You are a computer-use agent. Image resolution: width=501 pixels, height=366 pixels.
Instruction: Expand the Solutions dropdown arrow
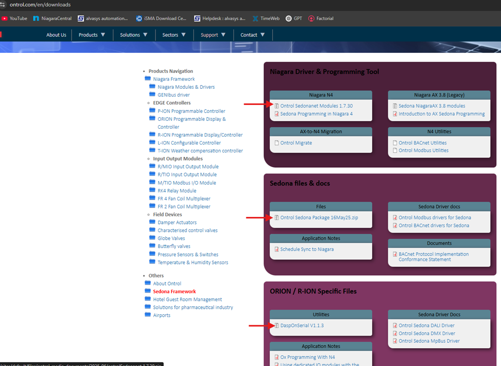pyautogui.click(x=146, y=35)
